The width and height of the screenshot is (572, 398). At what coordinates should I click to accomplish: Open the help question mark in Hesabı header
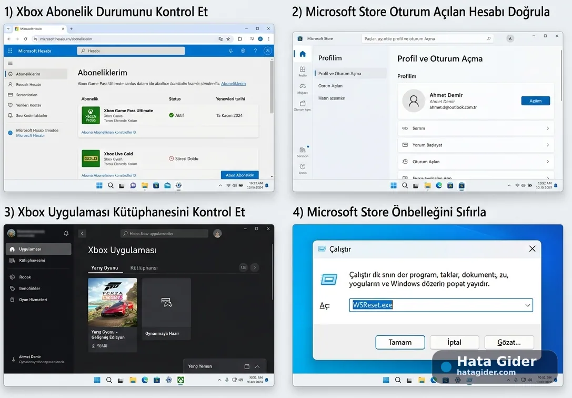point(255,51)
